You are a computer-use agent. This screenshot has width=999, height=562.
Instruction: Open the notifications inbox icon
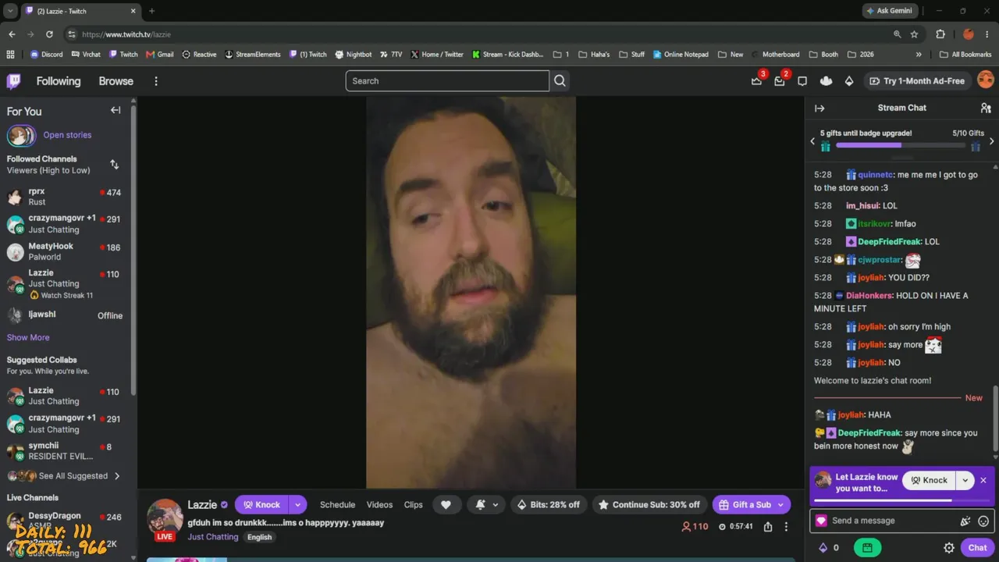(779, 81)
